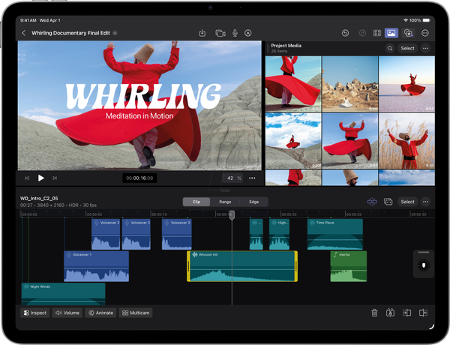Select the rocky landscape media thumbnail
Screen dimensions: 450x345
pos(350,83)
